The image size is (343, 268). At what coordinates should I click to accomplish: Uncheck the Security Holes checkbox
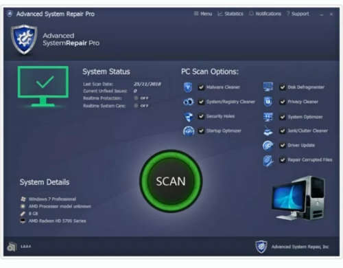click(201, 116)
